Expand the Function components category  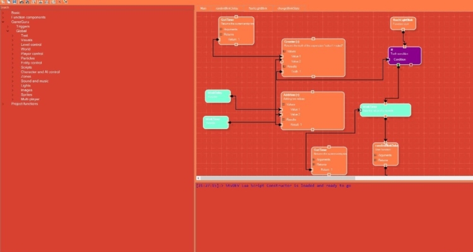point(3,17)
